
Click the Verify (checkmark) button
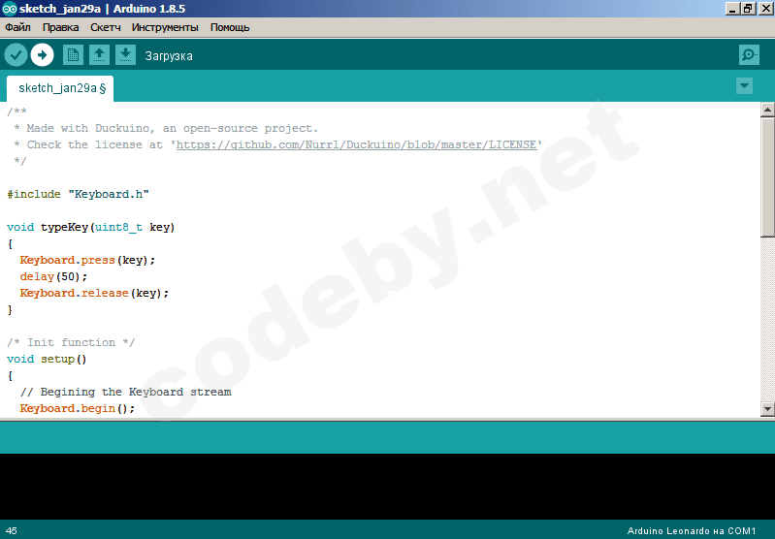point(16,55)
